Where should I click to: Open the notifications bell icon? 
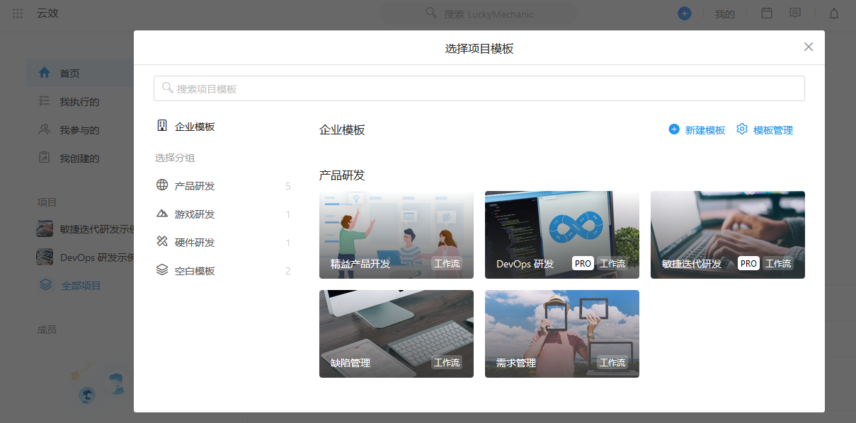coord(834,13)
